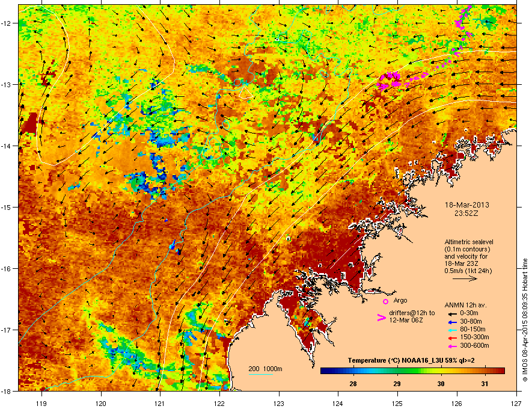Screen dimensions: 529x409
Task: Click longitude axis label '124'
Action: [338, 403]
